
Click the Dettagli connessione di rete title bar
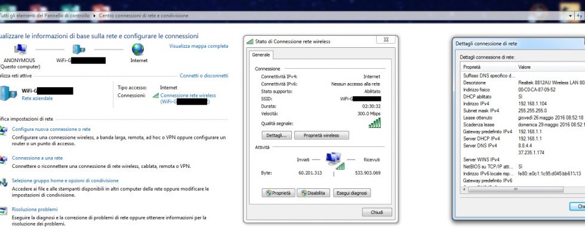pyautogui.click(x=519, y=44)
